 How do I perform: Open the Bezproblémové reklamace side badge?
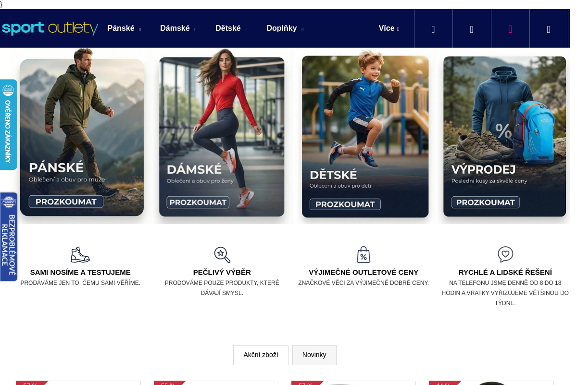click(x=8, y=237)
